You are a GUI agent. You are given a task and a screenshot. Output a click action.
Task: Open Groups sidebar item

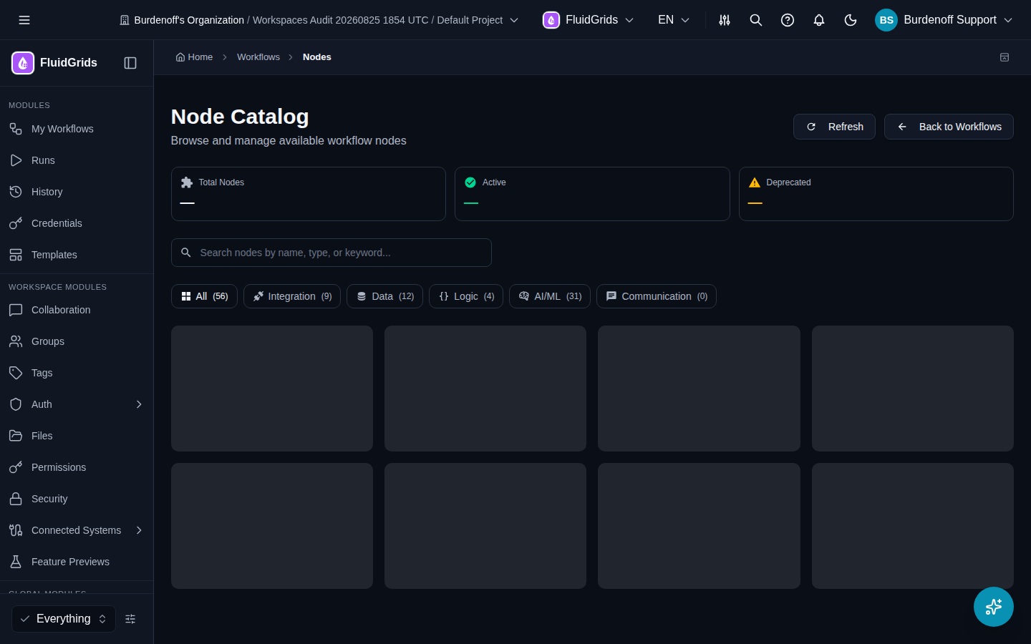(x=77, y=341)
